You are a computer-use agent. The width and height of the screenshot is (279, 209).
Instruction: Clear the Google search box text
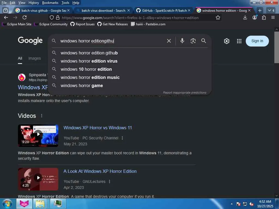pos(169,41)
